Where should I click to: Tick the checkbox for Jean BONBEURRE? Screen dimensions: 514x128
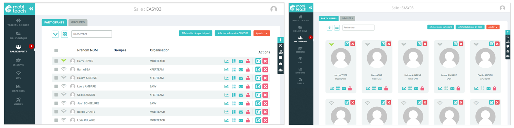point(56,104)
